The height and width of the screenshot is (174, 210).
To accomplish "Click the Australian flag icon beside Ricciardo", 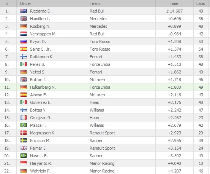I will [24, 11].
